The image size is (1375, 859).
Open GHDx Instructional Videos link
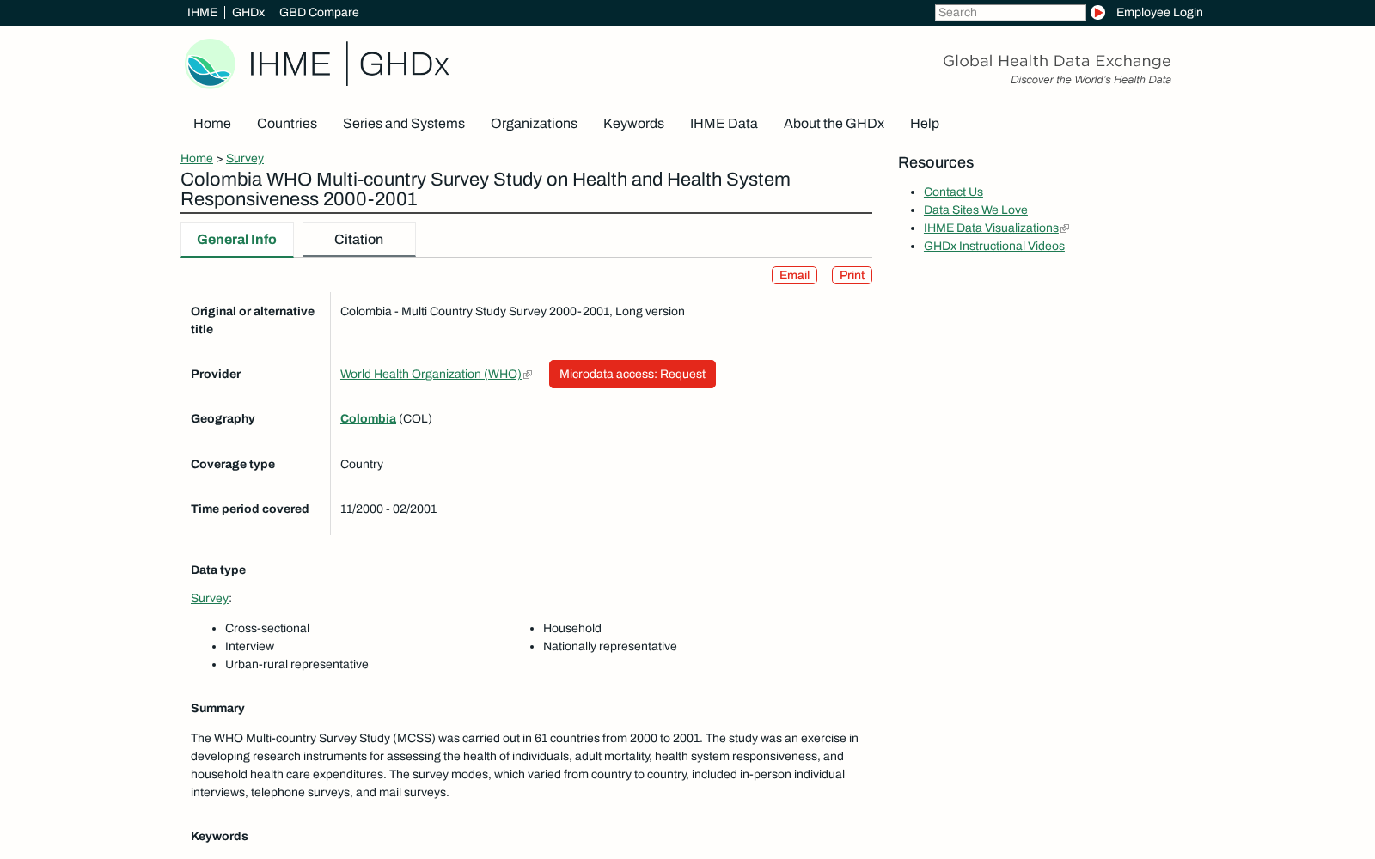[994, 247]
